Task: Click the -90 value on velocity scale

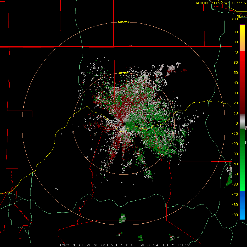Action: [x=235, y=215]
